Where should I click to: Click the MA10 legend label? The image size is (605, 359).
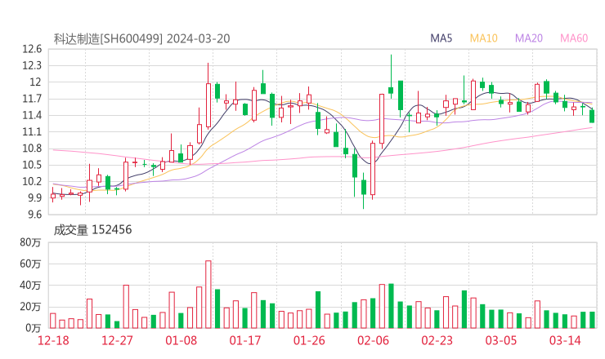point(483,38)
